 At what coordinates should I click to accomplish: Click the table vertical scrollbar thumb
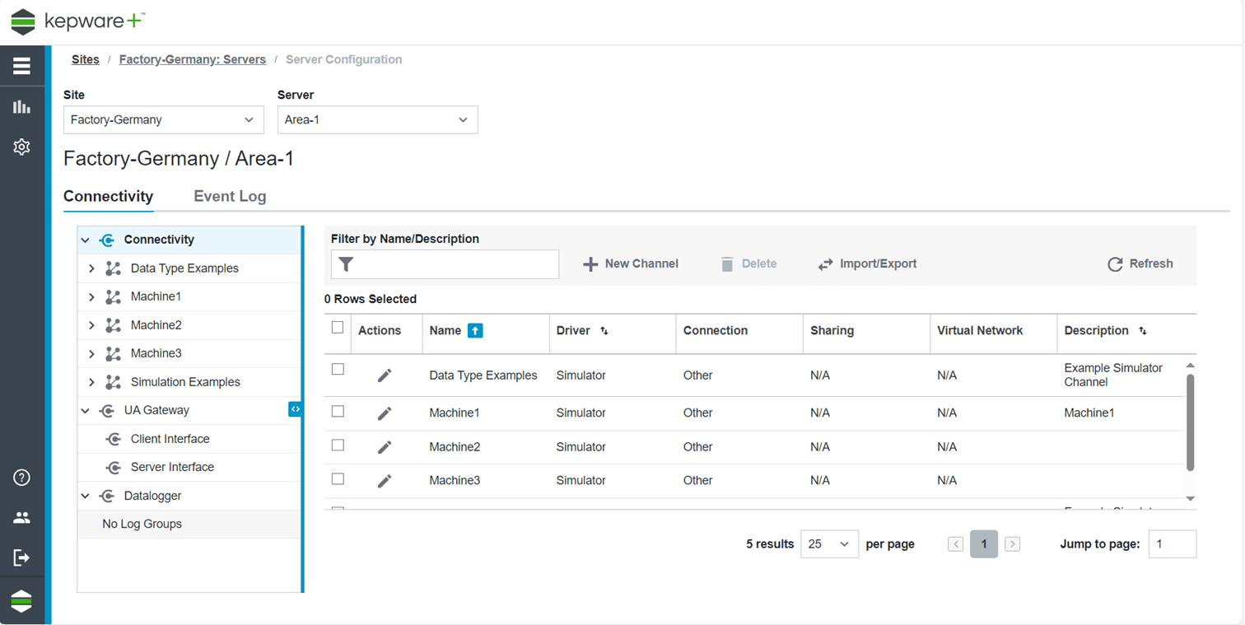1190,422
